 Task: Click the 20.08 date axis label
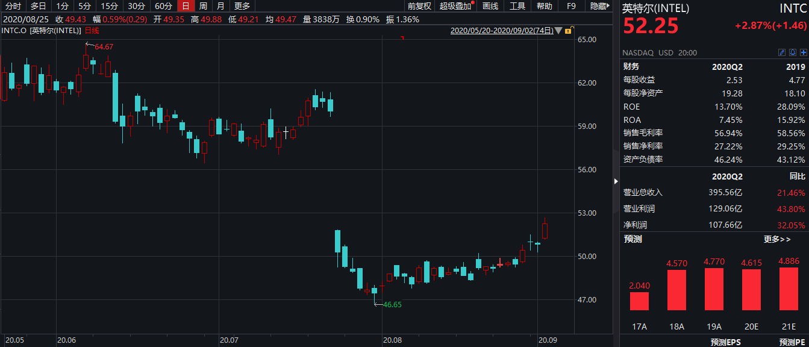(392, 340)
